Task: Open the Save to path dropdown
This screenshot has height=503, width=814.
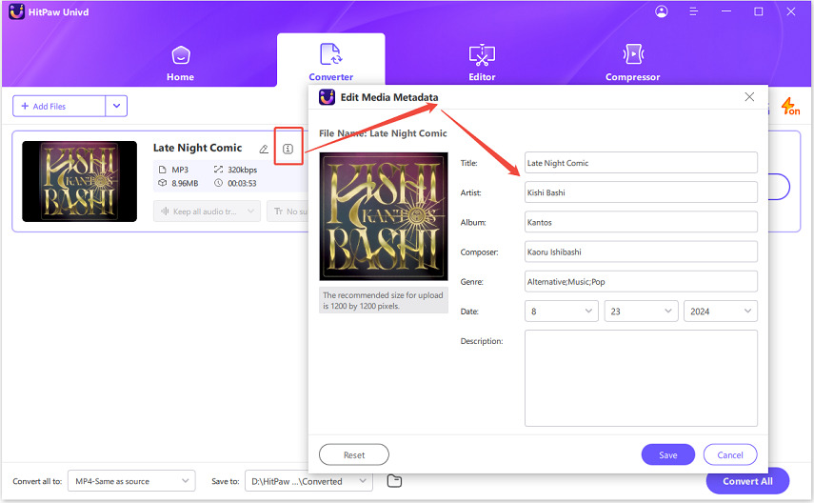Action: (x=308, y=481)
